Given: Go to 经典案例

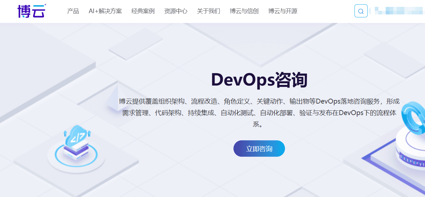Looking at the screenshot, I should [143, 11].
